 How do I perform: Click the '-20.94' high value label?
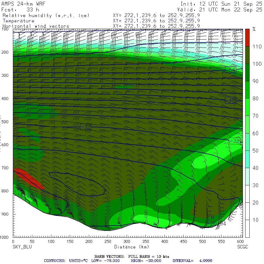217,224
